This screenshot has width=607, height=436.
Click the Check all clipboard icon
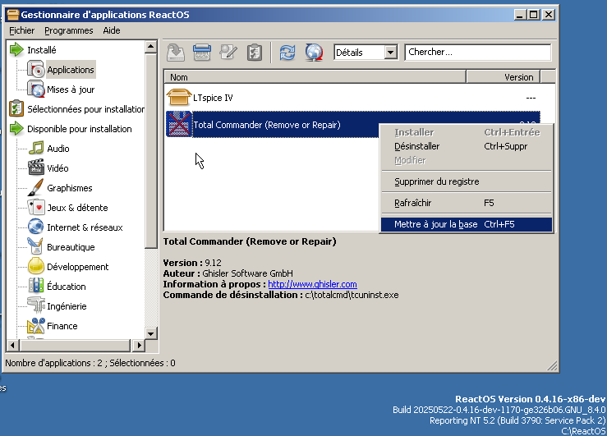[x=255, y=53]
